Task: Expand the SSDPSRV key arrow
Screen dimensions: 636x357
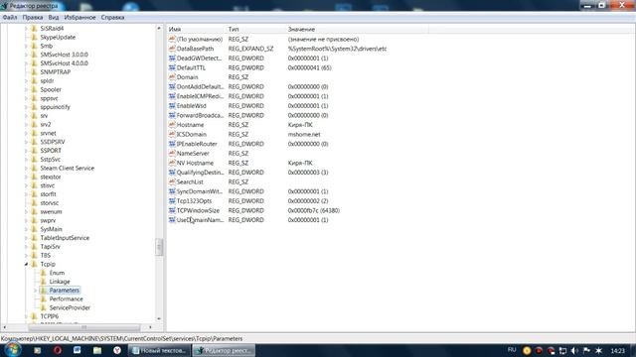Action: (x=27, y=142)
